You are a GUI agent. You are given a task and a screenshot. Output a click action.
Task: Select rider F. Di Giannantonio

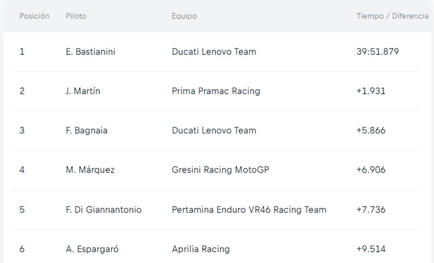pyautogui.click(x=103, y=209)
